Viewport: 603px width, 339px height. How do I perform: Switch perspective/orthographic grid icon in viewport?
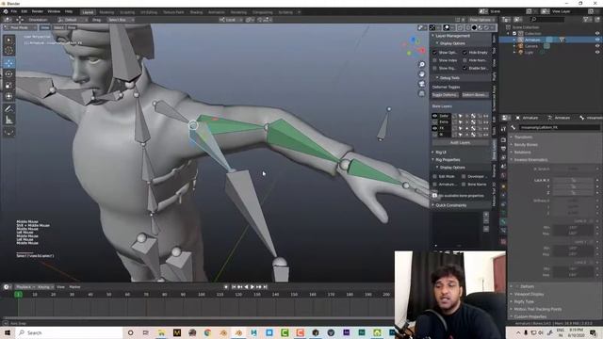[x=422, y=93]
